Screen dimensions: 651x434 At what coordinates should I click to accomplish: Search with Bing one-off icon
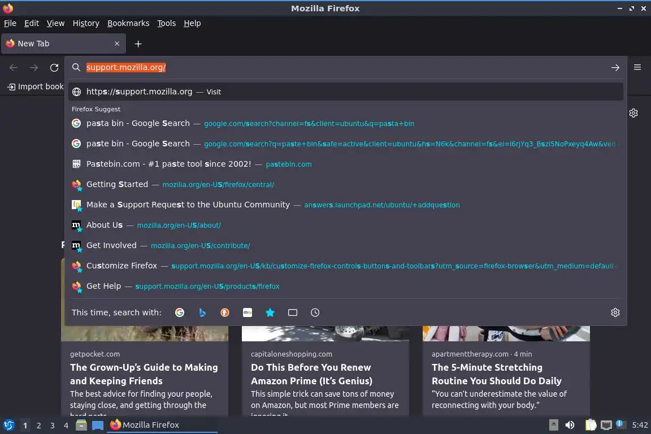coord(202,313)
